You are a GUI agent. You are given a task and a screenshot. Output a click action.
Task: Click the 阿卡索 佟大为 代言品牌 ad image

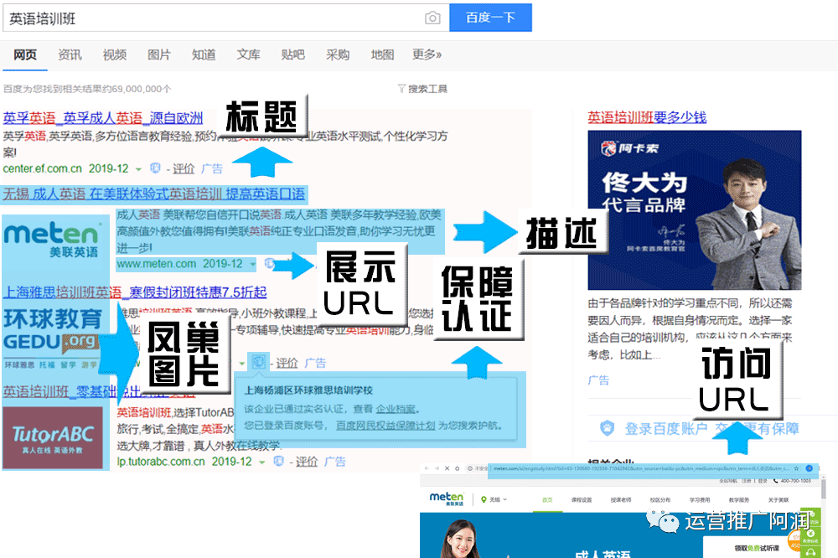click(695, 210)
